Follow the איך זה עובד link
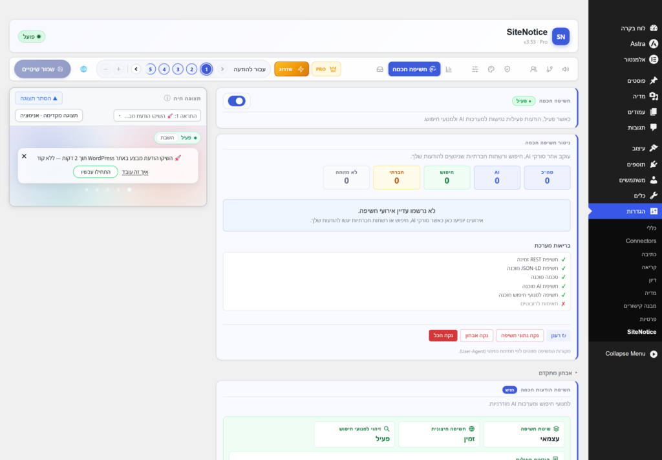Screen dimensions: 662x460 (135, 172)
